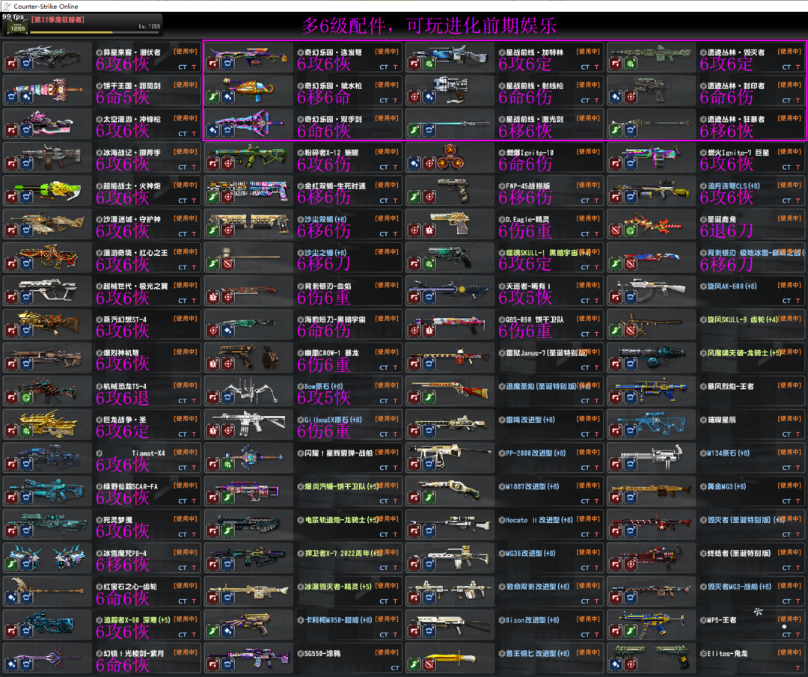Select the 饼干王国·甜筒剑 weapon image
808x677 pixels.
[46, 90]
